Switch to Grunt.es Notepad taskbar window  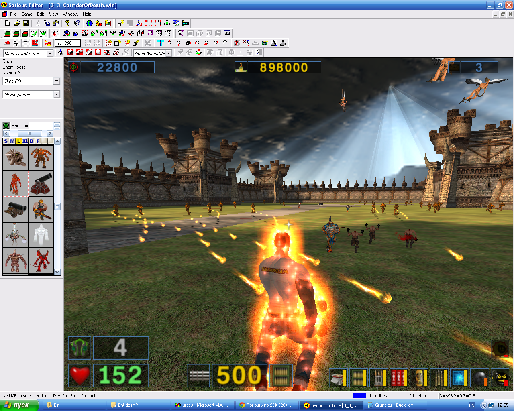[x=396, y=405]
